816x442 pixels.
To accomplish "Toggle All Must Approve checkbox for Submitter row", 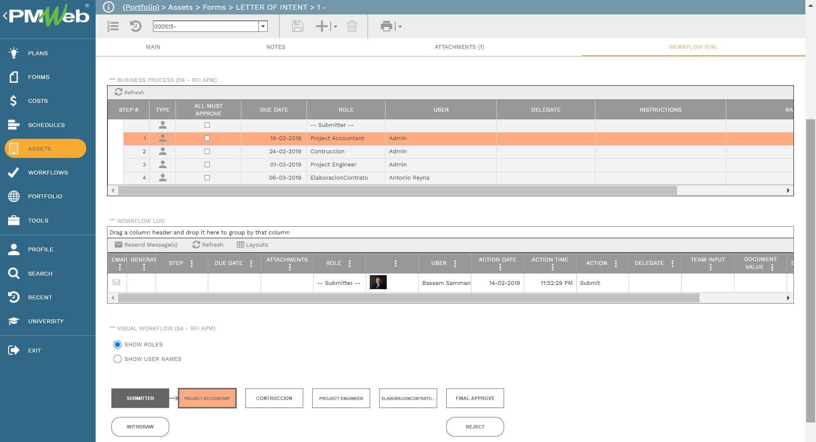I will click(207, 125).
